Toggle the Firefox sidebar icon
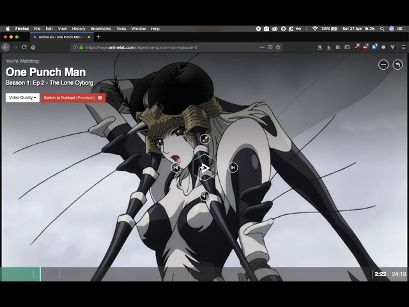The height and width of the screenshot is (307, 409). (347, 47)
